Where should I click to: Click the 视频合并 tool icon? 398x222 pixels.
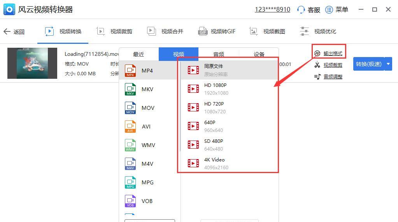pos(152,31)
